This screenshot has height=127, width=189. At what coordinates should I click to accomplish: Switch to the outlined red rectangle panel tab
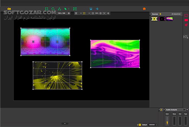(x=186, y=15)
